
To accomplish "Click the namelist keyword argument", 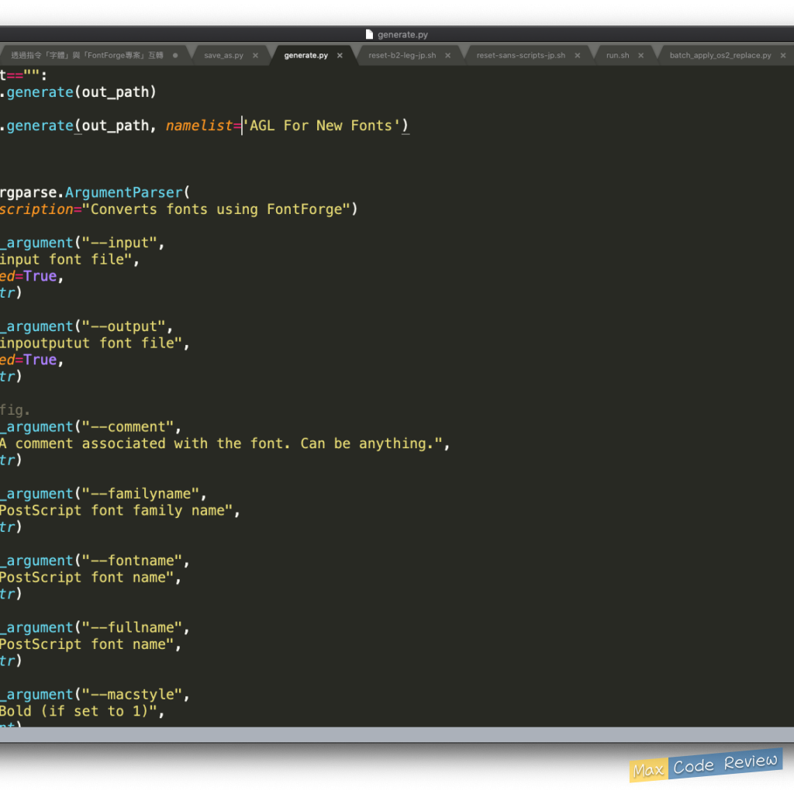I will click(198, 126).
